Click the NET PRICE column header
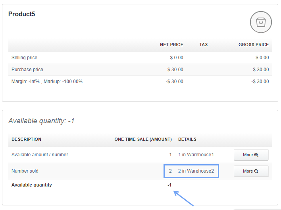 tap(171, 45)
